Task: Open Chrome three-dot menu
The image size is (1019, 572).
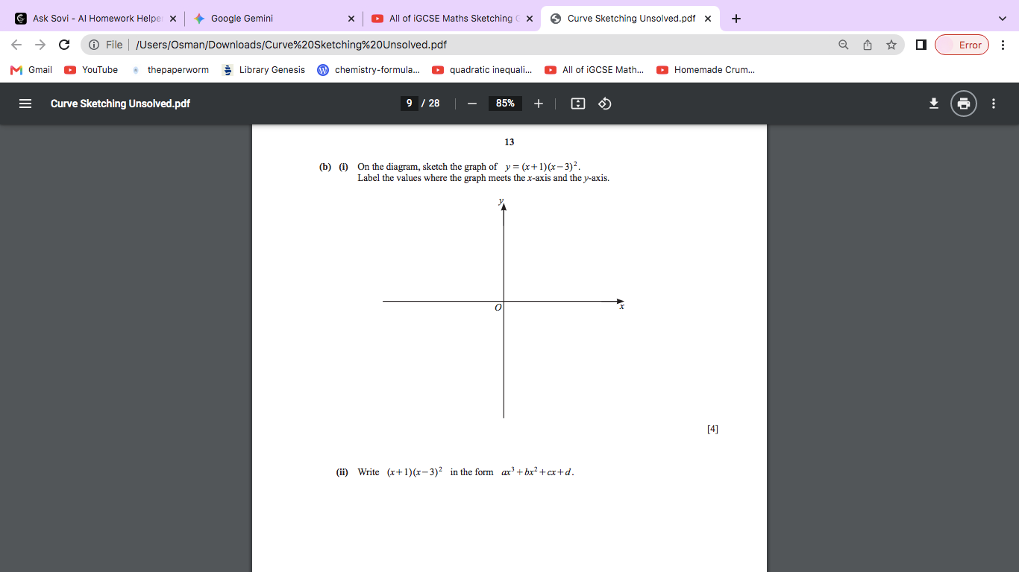Action: [x=1003, y=45]
